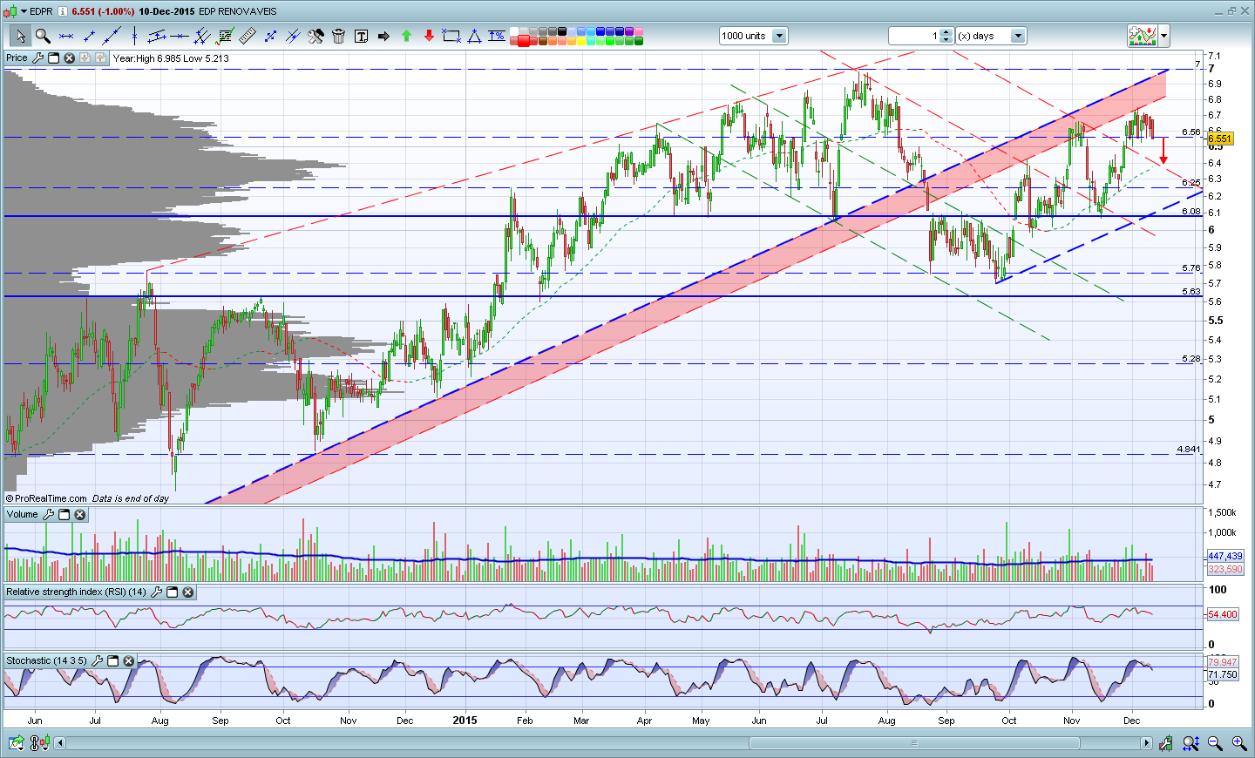The height and width of the screenshot is (758, 1255).
Task: Choose the dashed arrow line tool
Action: click(x=270, y=36)
